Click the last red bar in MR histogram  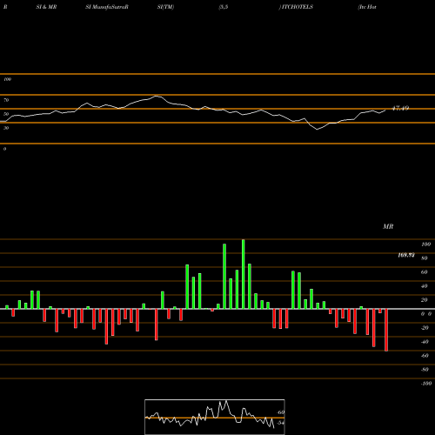pos(386,330)
